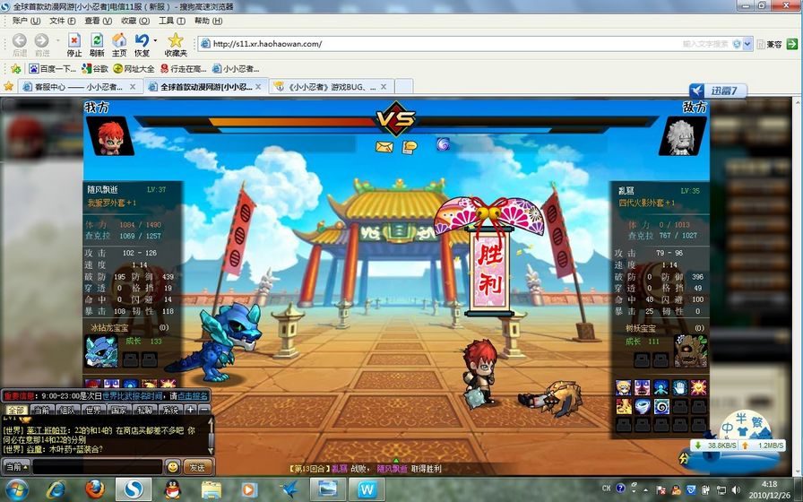
Task: Open the 查看(V) menu
Action: (x=99, y=21)
